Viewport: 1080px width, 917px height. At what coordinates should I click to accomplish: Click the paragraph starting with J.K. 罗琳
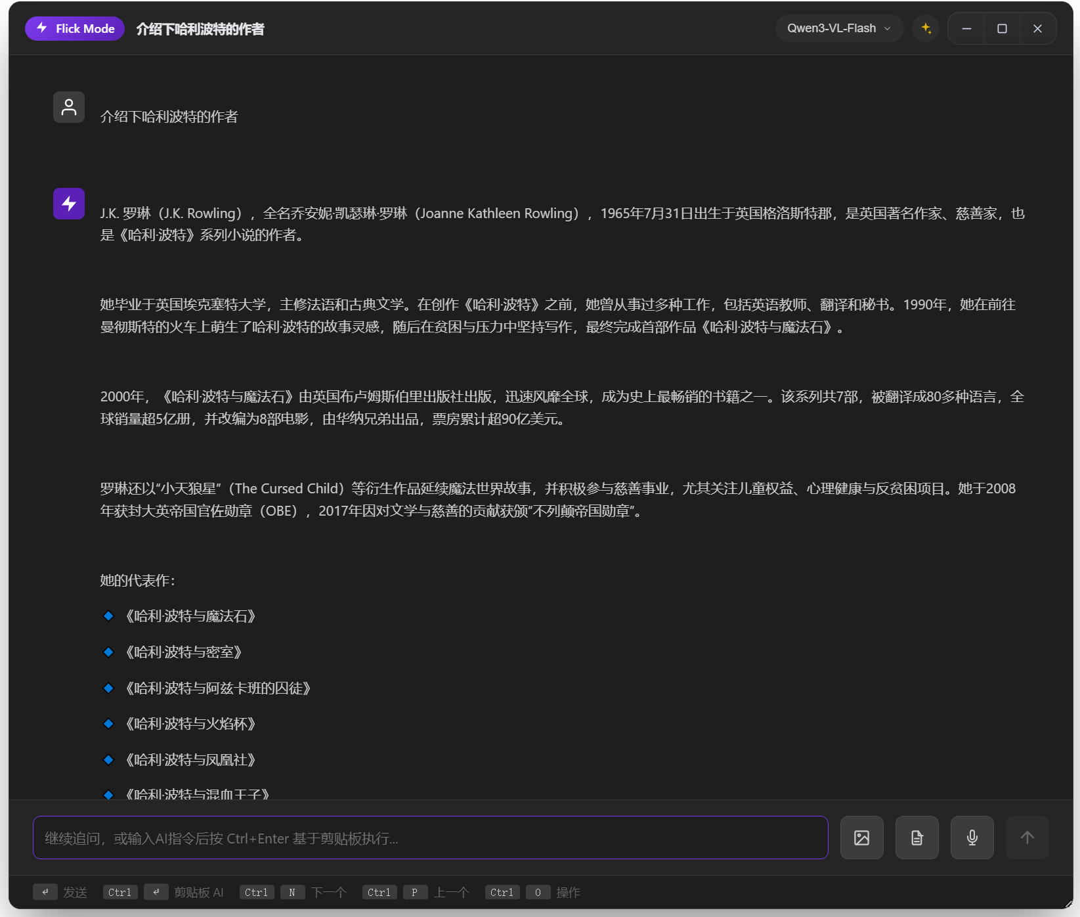562,224
